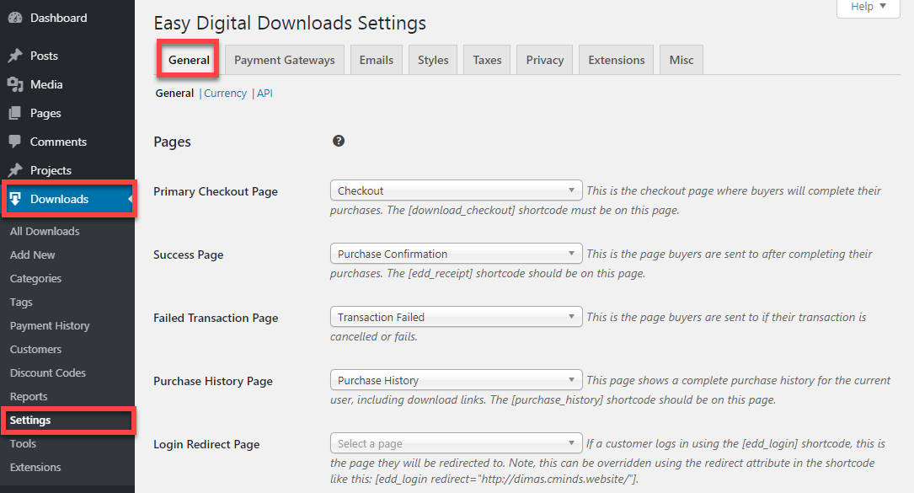
Task: Switch to the Taxes tab
Action: pyautogui.click(x=487, y=60)
